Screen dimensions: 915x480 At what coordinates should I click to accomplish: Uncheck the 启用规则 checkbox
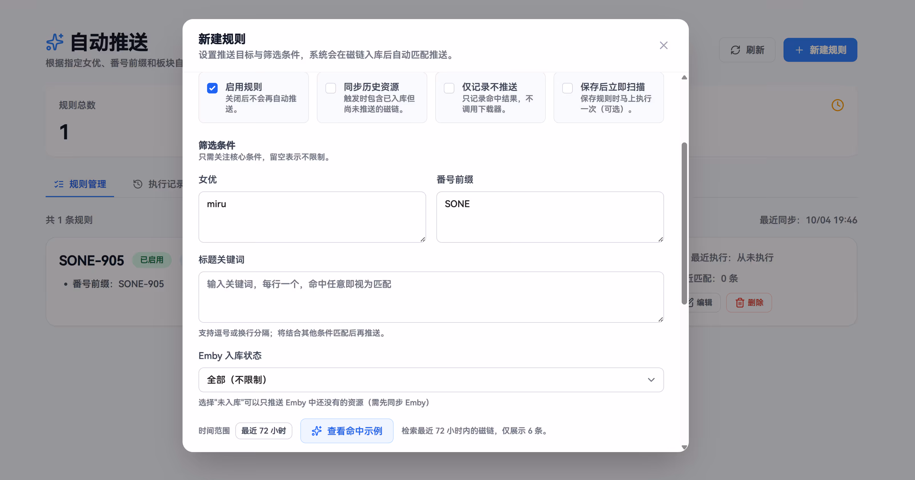212,88
